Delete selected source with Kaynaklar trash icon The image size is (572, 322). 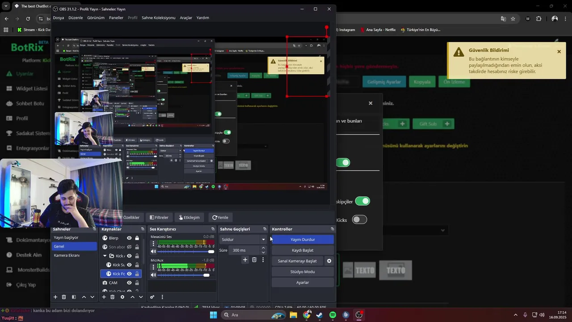click(112, 297)
